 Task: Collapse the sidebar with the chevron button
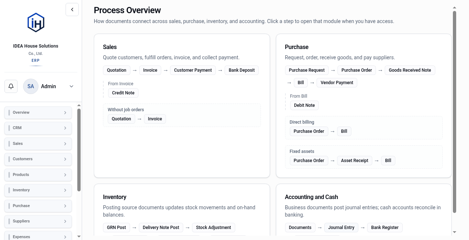(x=72, y=10)
